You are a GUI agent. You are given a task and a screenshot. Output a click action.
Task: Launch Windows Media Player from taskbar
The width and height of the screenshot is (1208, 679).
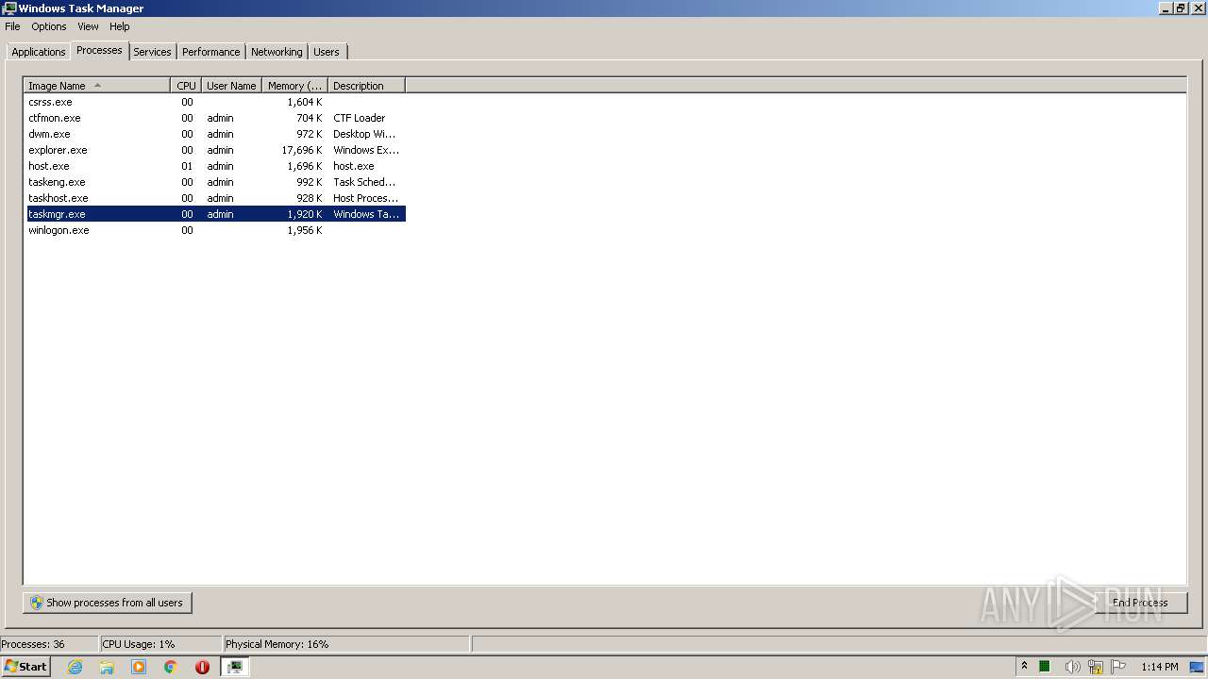click(139, 667)
